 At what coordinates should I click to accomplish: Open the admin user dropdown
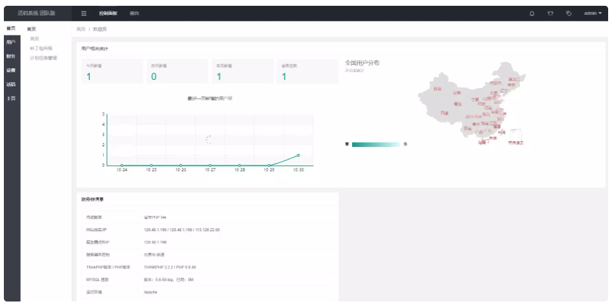[x=593, y=14]
